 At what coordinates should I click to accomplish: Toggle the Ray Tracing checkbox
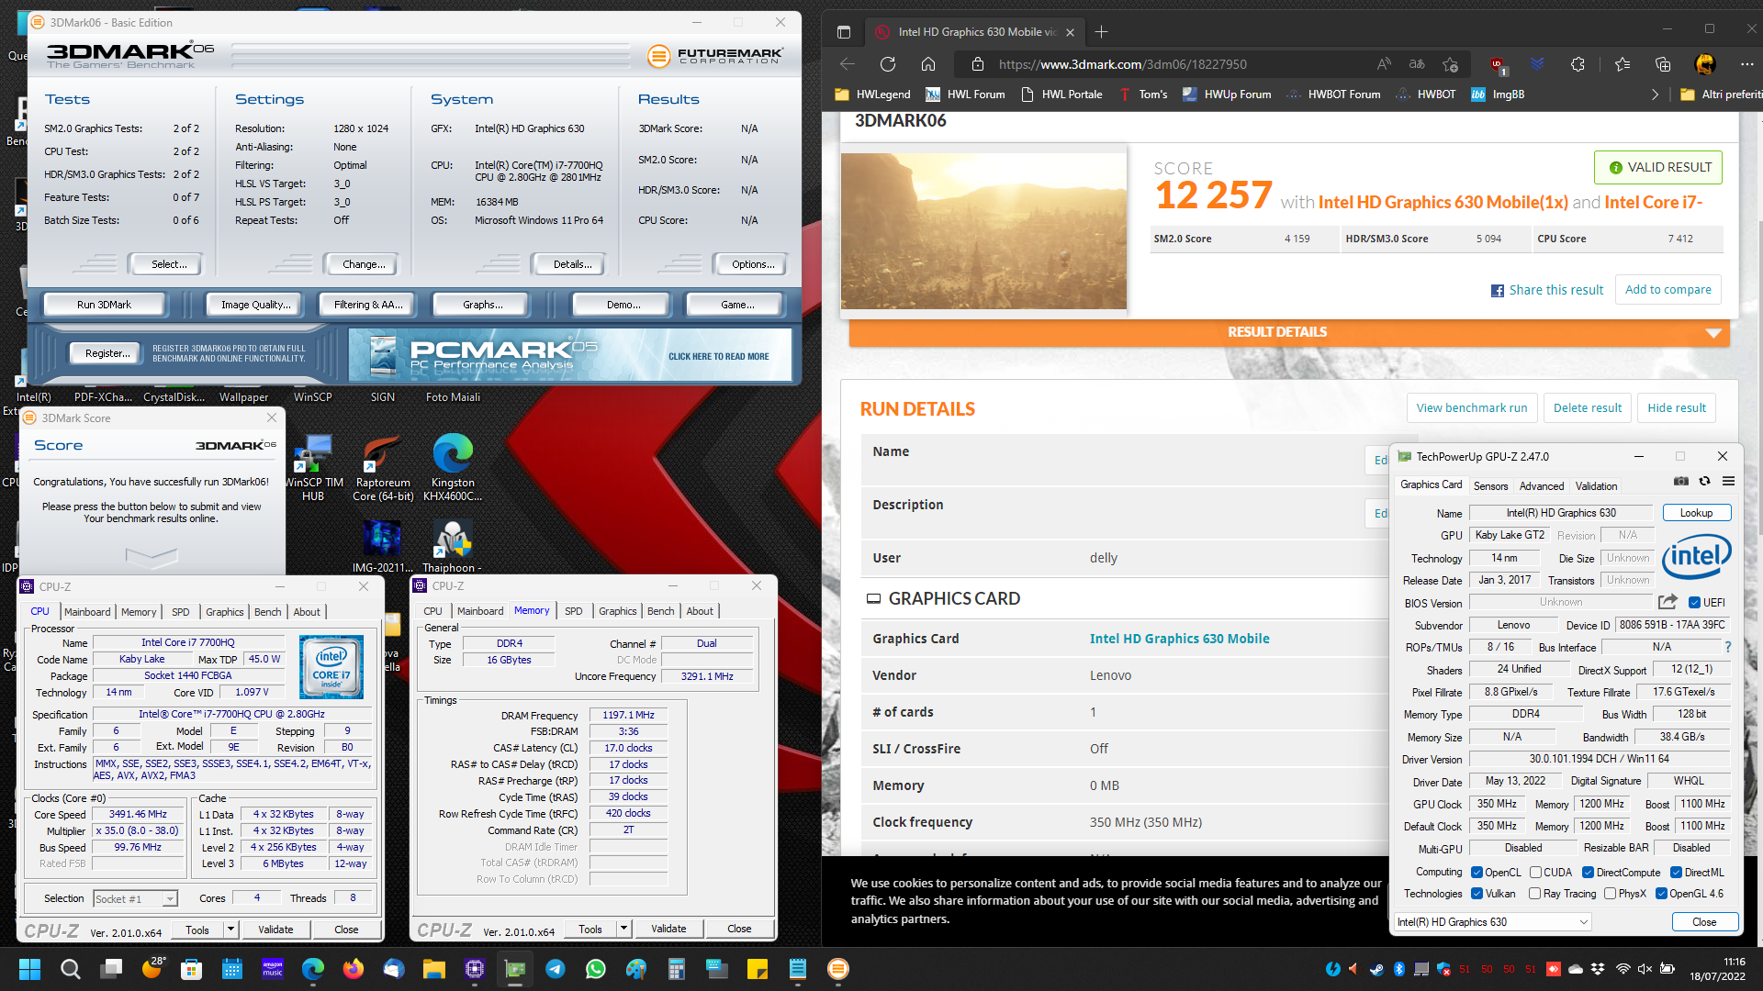pyautogui.click(x=1535, y=894)
